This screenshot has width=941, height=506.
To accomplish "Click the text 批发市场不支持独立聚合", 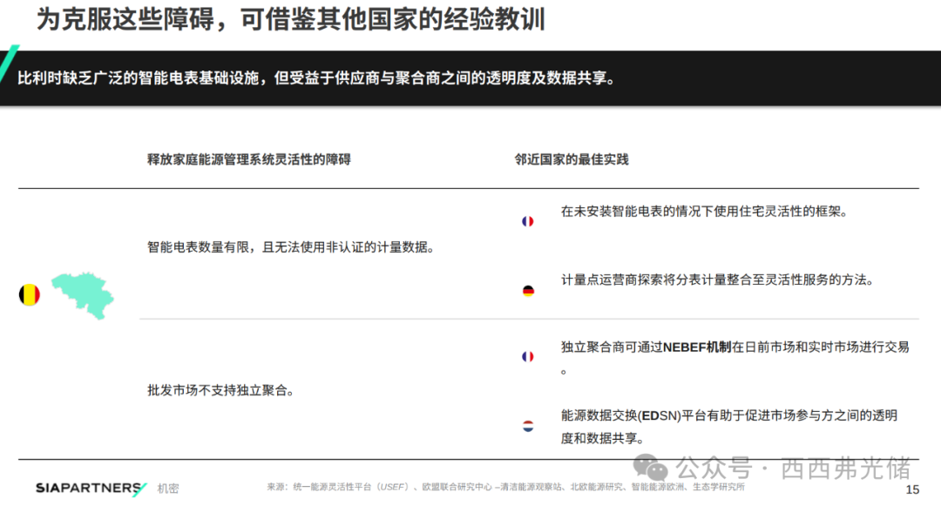I will coord(220,391).
